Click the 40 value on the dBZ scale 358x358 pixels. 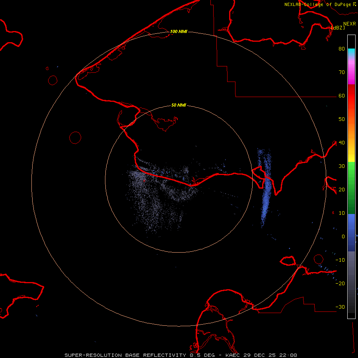[342, 142]
